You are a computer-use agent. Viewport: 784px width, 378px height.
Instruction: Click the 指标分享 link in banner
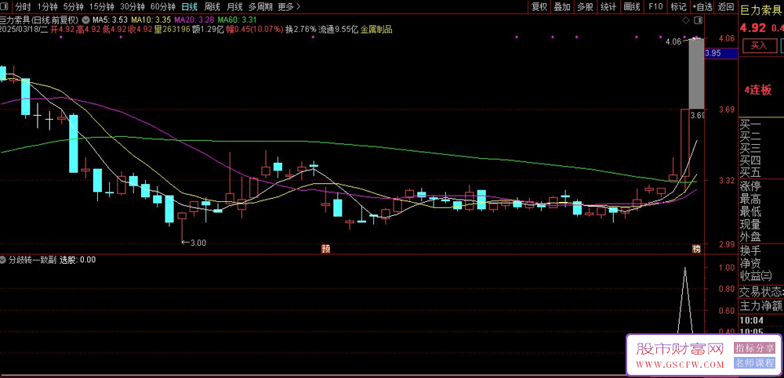pos(754,347)
